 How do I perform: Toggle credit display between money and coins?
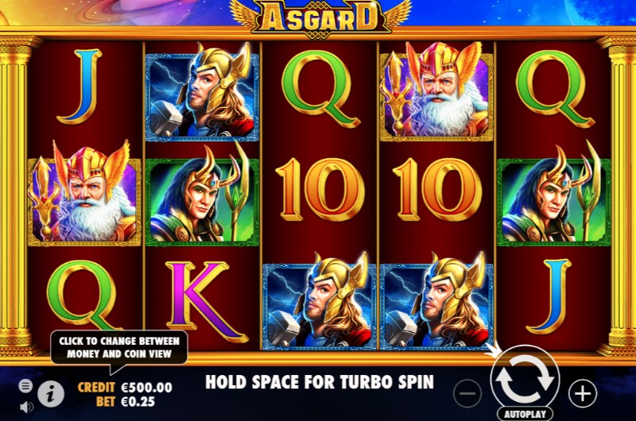point(125,388)
